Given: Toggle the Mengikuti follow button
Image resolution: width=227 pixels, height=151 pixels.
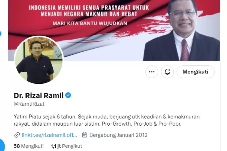Looking at the screenshot, I should tap(196, 72).
